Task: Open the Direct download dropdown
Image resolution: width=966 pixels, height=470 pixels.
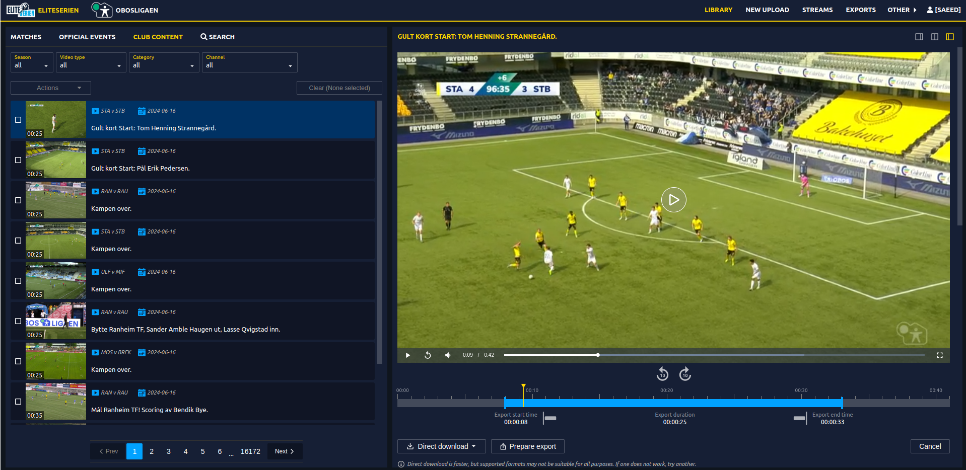Action: coord(441,446)
